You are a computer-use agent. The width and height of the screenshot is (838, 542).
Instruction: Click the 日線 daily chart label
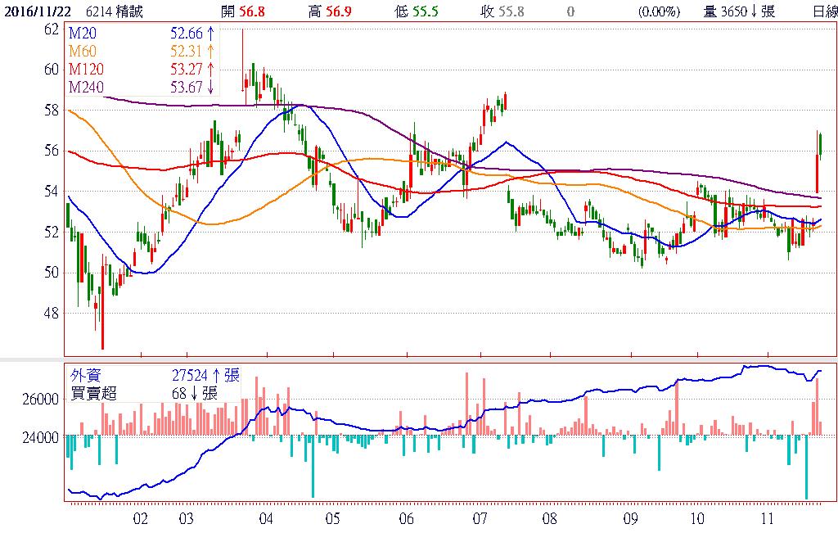click(x=824, y=12)
